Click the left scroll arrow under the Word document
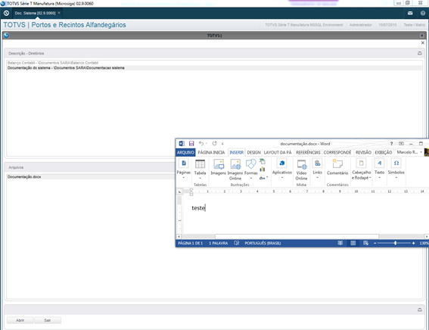The height and width of the screenshot is (330, 429). 179,236
